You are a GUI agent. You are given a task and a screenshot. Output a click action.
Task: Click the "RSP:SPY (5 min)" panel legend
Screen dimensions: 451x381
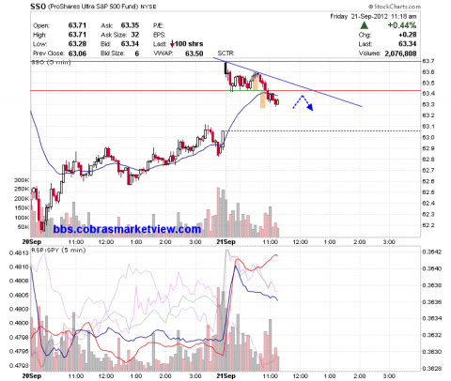(58, 251)
